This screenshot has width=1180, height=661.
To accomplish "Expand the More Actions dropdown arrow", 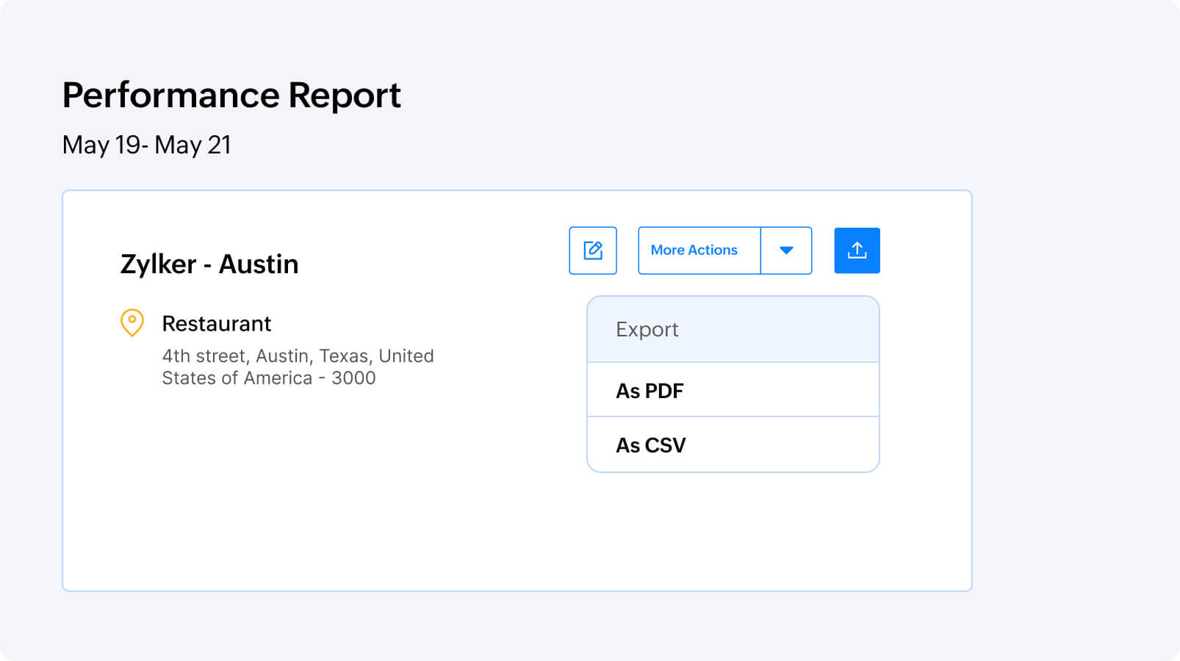I will point(786,250).
